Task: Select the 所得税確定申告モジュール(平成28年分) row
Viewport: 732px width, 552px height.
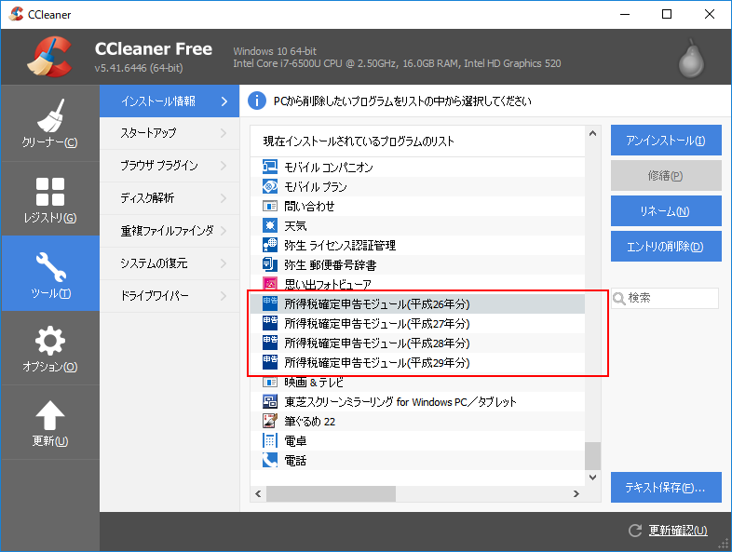Action: click(x=417, y=343)
